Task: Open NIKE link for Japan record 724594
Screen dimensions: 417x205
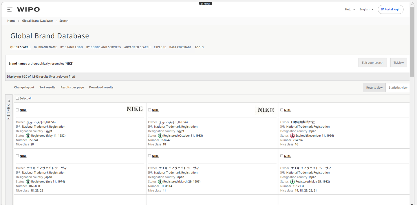Action: pyautogui.click(x=288, y=110)
